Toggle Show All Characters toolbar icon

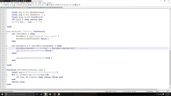pyautogui.click(x=45, y=5)
